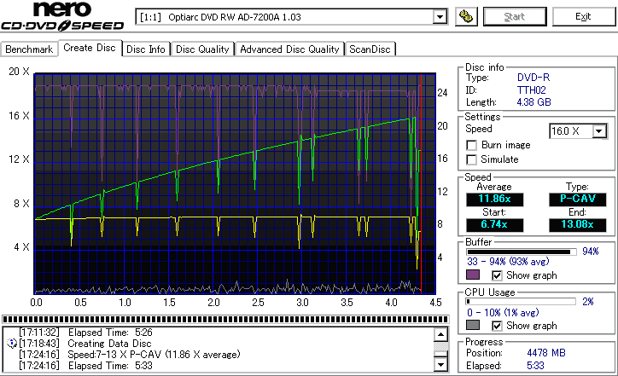Open the drive selection dropdown arrow
Screen dimensions: 618x376
pos(440,17)
